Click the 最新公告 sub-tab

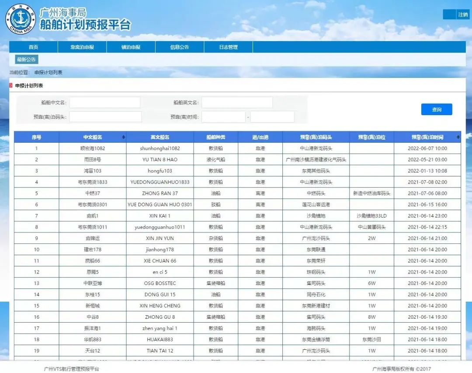(27, 60)
